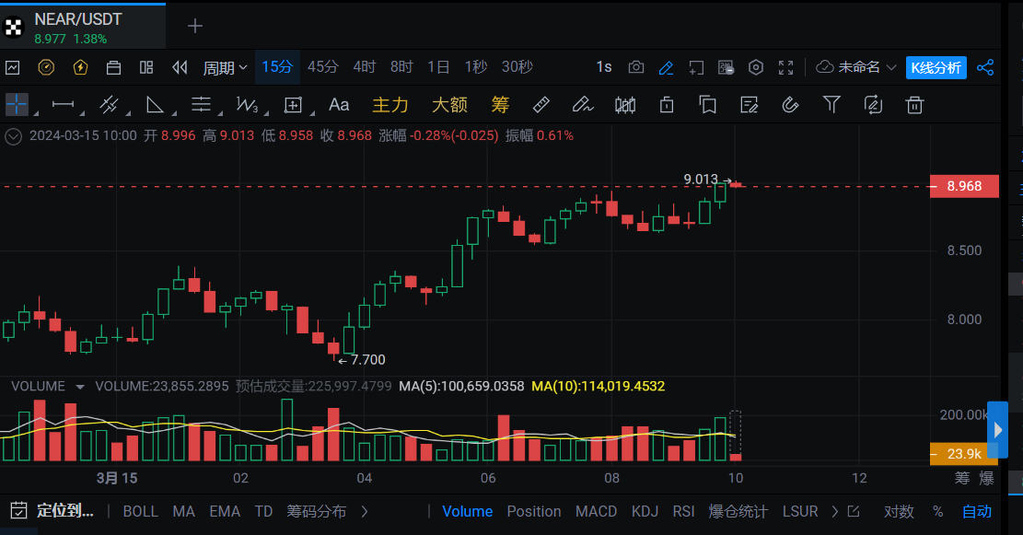1023x535 pixels.
Task: Open the share icon next to K线分析
Action: pos(985,67)
